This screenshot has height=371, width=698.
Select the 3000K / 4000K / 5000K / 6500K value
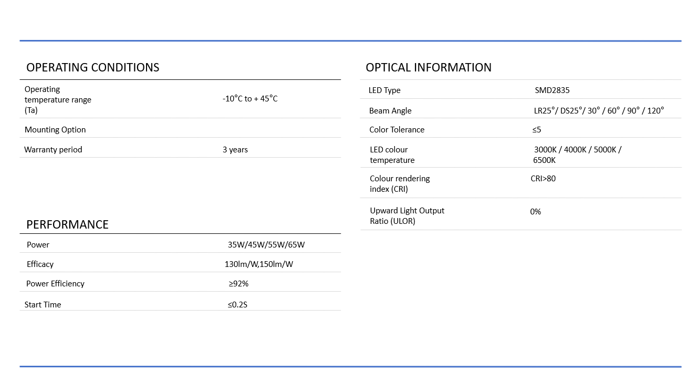coord(577,155)
